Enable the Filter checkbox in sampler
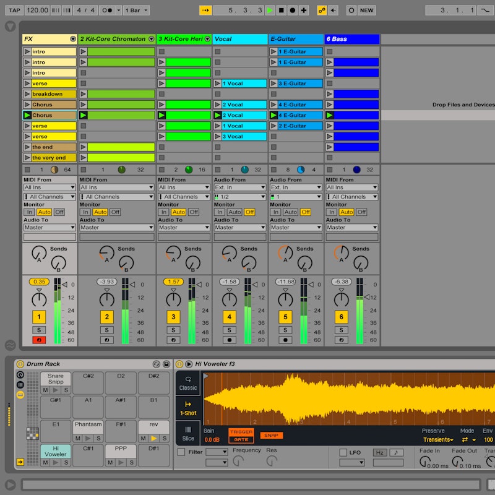This screenshot has width=495, height=495. pos(181,452)
